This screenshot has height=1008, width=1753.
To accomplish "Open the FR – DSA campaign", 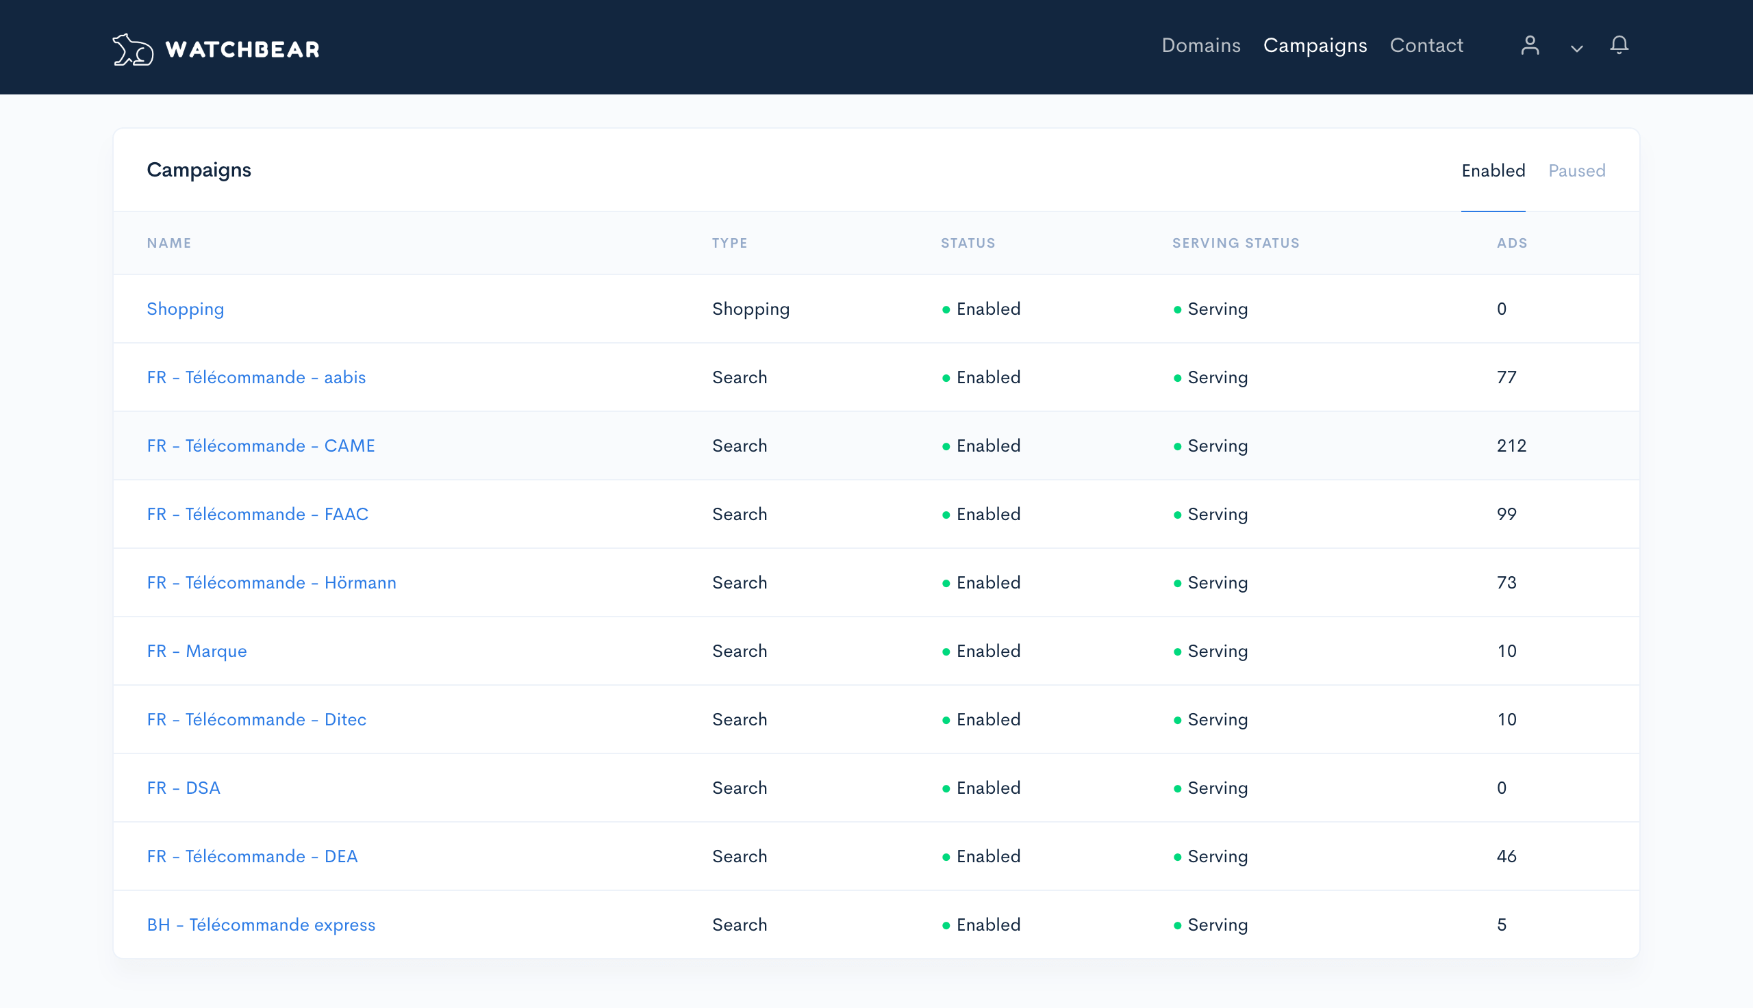I will coord(183,788).
